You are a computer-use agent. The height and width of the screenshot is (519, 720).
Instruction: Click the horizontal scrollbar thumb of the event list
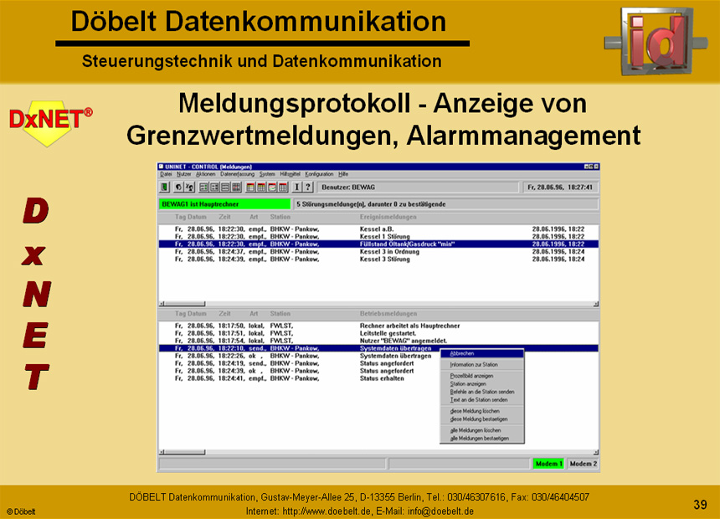(x=184, y=304)
